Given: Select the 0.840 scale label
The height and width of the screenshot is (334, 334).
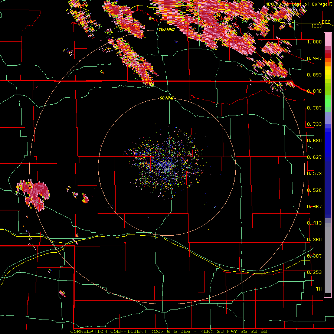Looking at the screenshot, I should tap(314, 91).
